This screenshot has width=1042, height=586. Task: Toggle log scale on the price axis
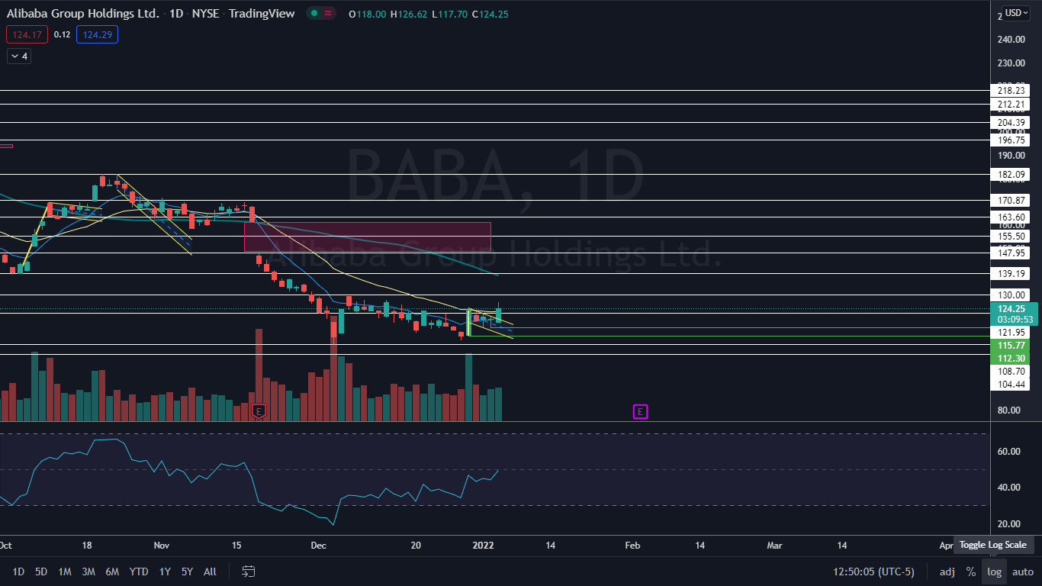click(x=994, y=572)
